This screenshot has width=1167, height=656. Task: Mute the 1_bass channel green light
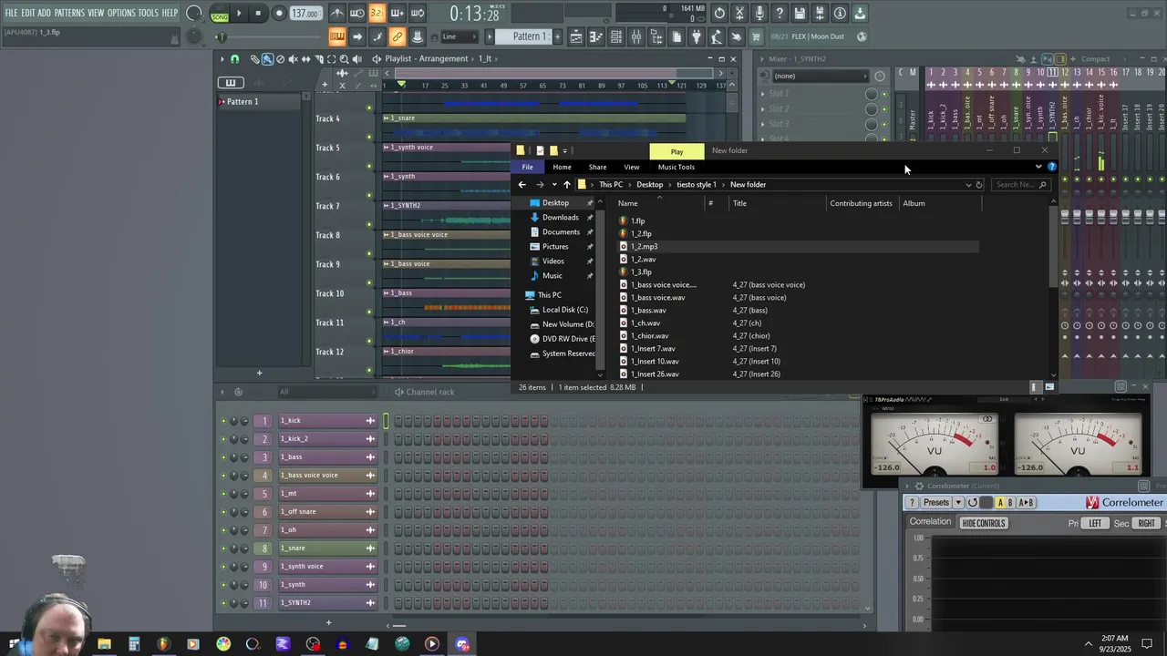pos(222,457)
